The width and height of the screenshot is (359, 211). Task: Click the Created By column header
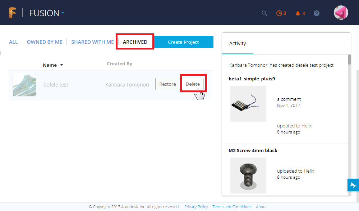click(x=119, y=64)
